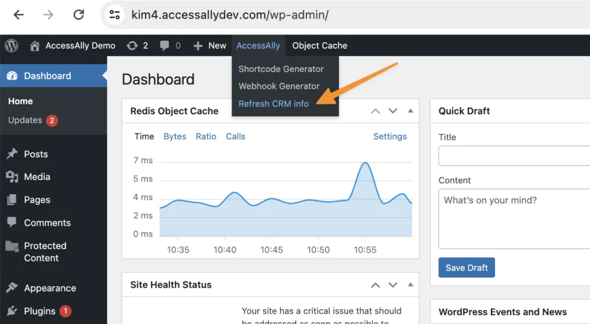This screenshot has height=324, width=590.
Task: Click the browser back arrow
Action: pyautogui.click(x=18, y=14)
